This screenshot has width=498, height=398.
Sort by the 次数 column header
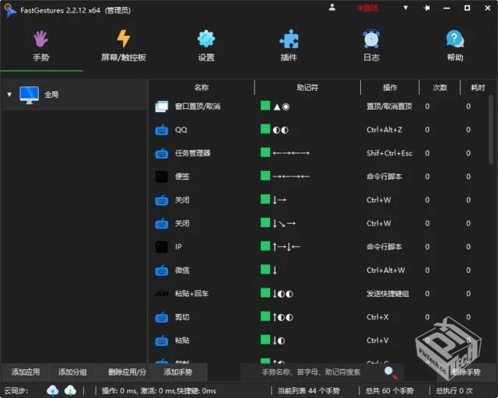pyautogui.click(x=440, y=87)
